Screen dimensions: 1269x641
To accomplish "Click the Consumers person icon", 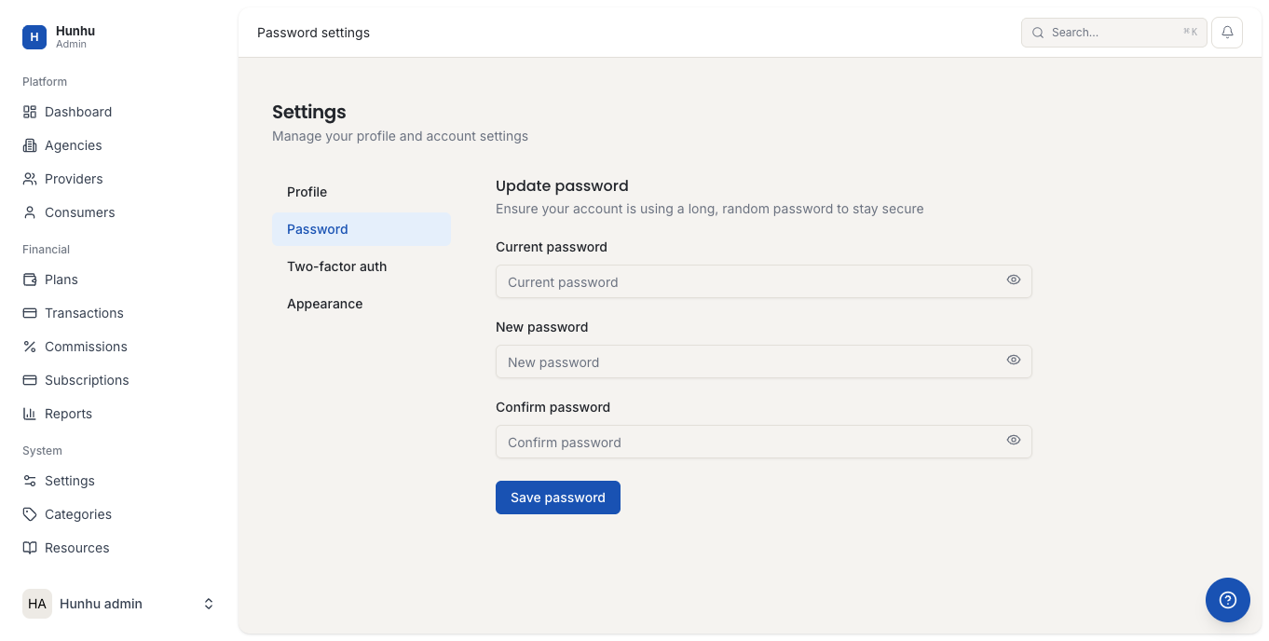I will tap(30, 212).
